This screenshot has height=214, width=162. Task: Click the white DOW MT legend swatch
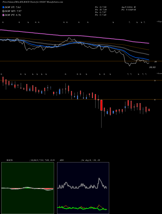pyautogui.click(x=3, y=11)
